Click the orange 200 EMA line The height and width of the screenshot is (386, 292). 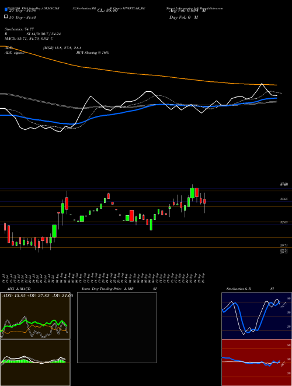[x=138, y=74]
